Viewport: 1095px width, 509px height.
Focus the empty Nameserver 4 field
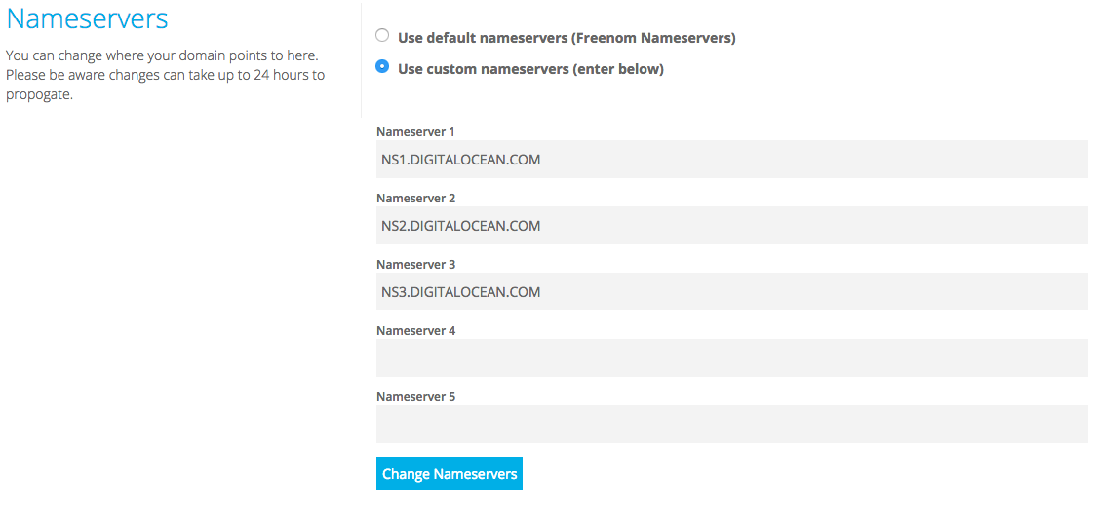[x=731, y=358]
